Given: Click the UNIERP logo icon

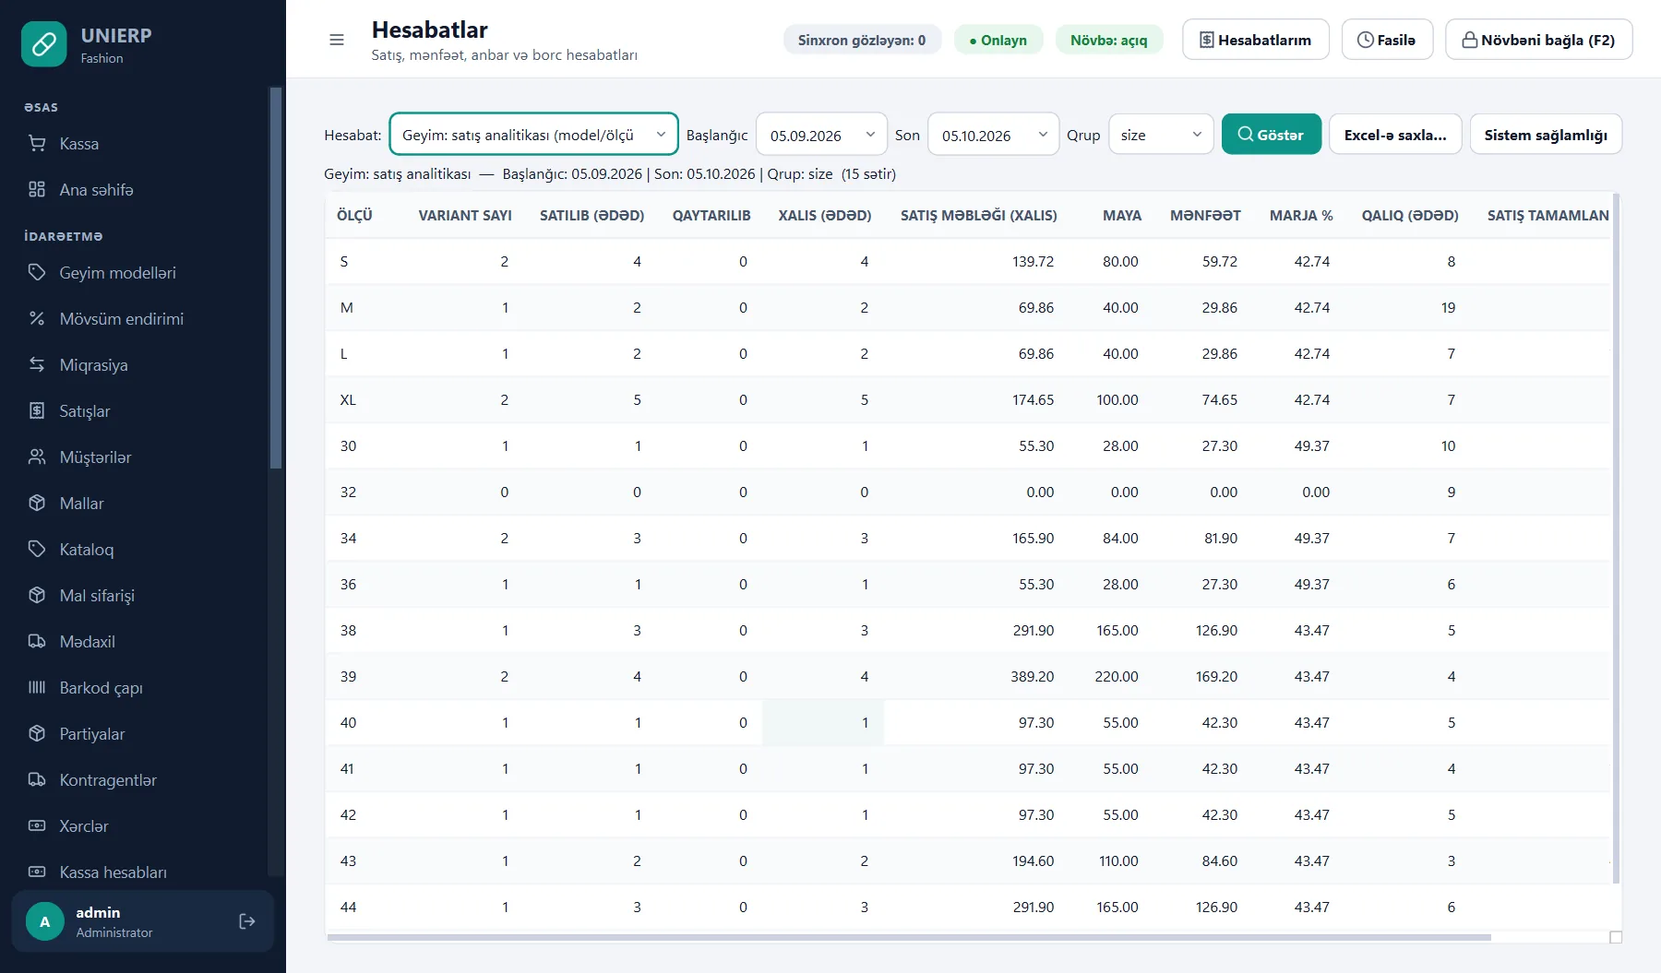Looking at the screenshot, I should pyautogui.click(x=44, y=44).
